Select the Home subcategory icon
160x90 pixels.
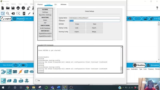pos(9,81)
